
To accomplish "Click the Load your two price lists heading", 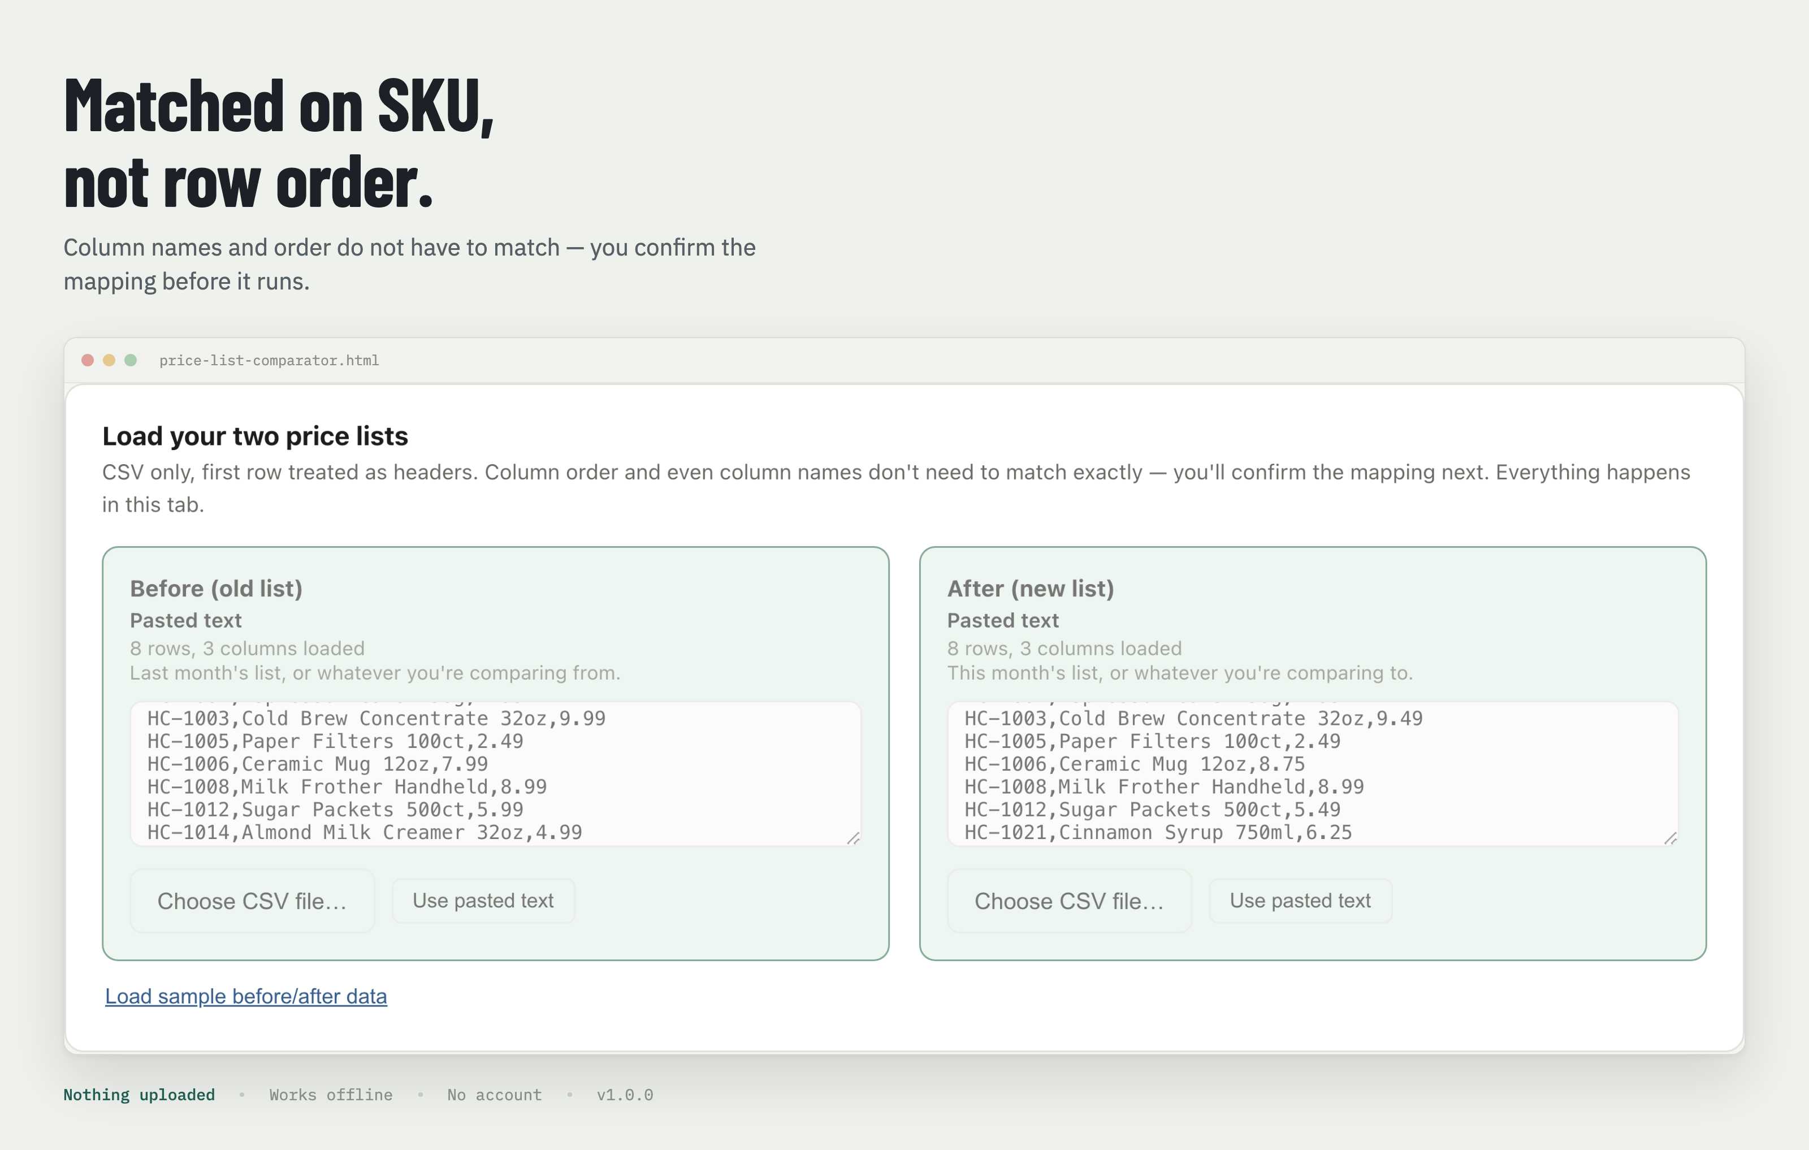I will pyautogui.click(x=256, y=436).
